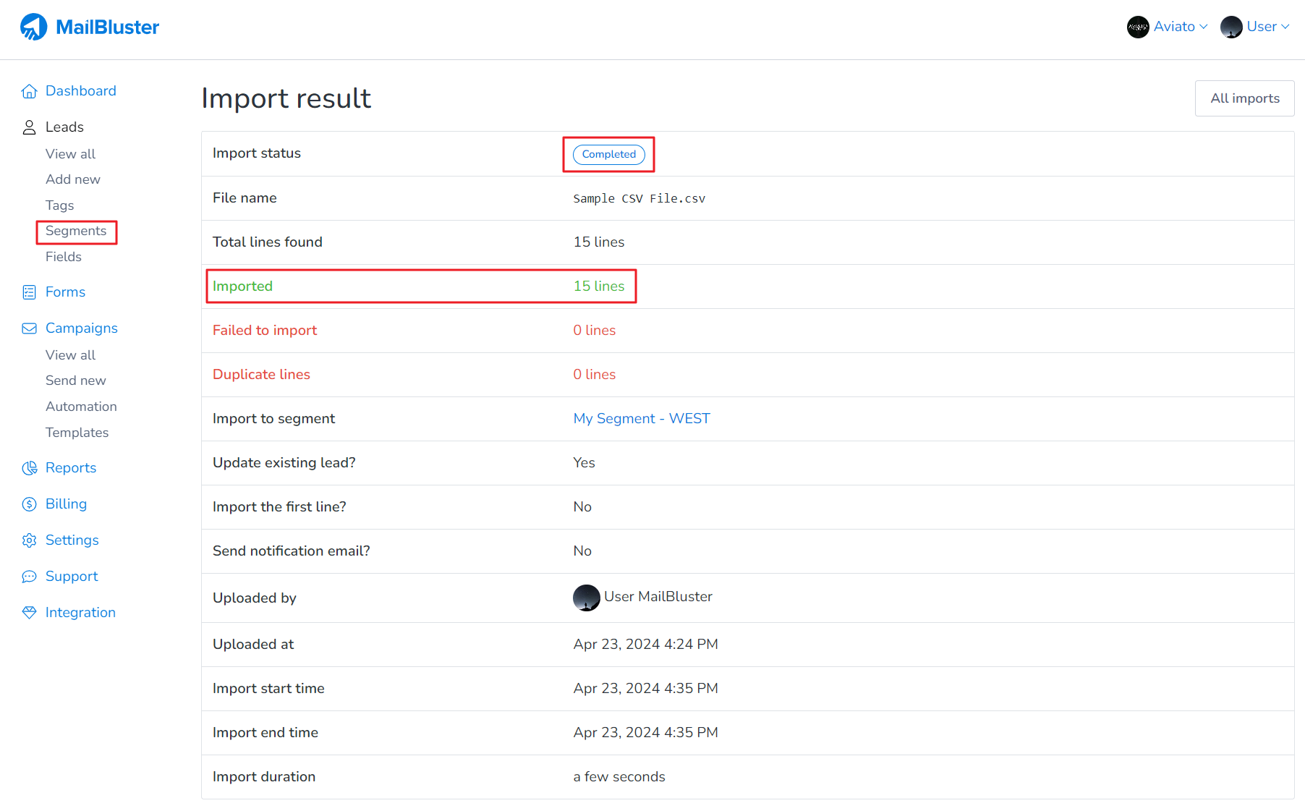1305x811 pixels.
Task: Open Segments under Leads
Action: coord(76,231)
